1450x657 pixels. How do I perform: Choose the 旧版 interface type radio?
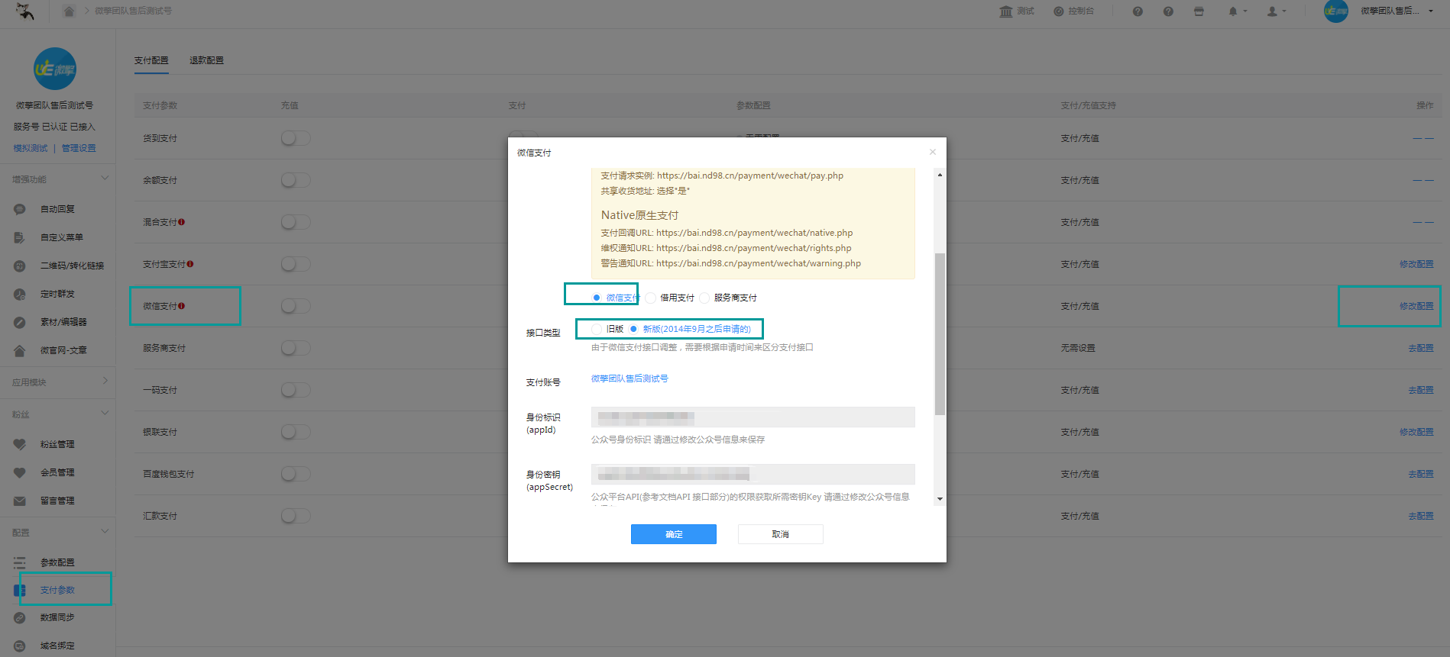pos(597,329)
